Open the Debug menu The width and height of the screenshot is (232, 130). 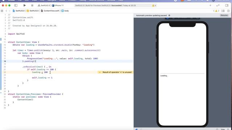(x=83, y=0)
